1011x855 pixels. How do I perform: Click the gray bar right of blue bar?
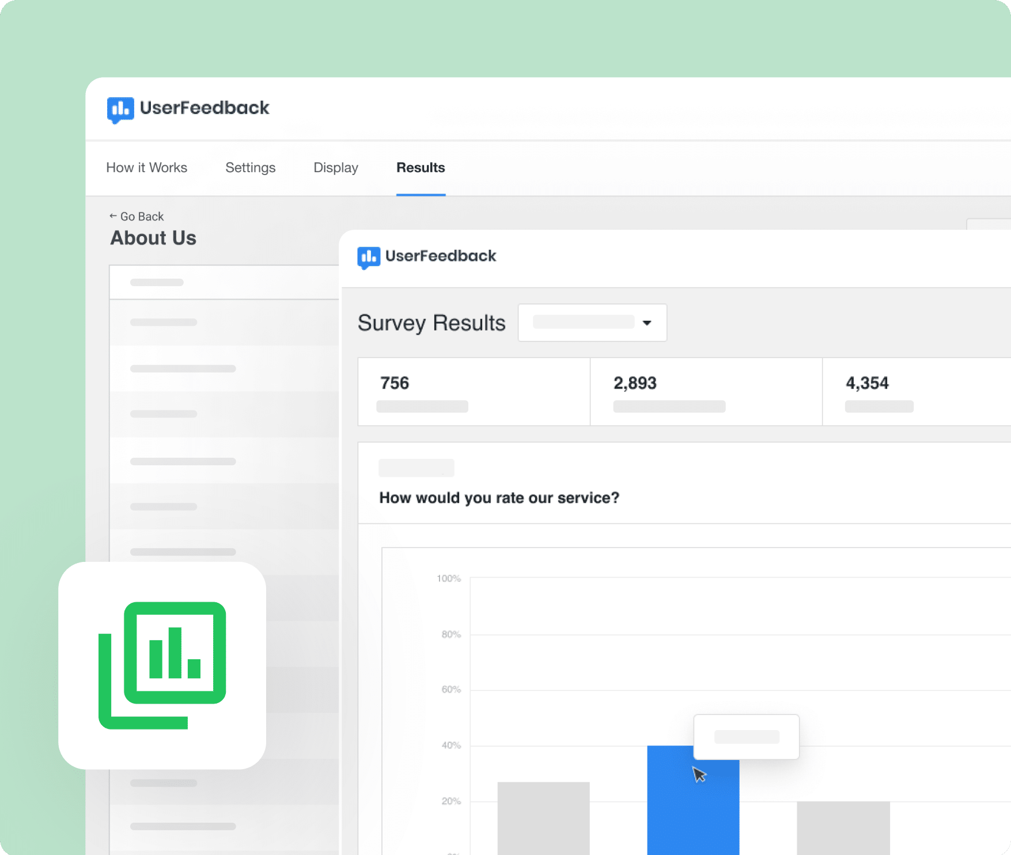[x=843, y=828]
